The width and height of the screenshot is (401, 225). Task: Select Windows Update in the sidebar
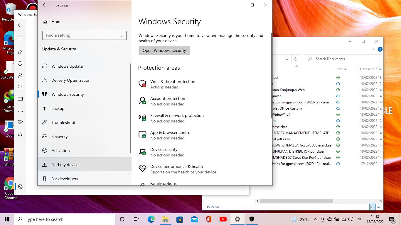[67, 66]
